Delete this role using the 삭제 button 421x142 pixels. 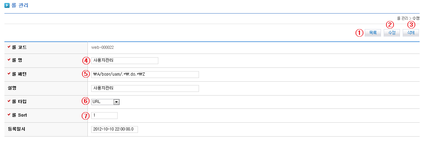click(411, 33)
